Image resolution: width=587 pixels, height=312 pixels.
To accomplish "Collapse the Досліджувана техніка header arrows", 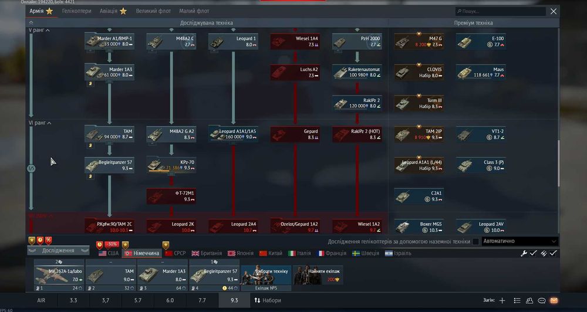I will point(31,23).
